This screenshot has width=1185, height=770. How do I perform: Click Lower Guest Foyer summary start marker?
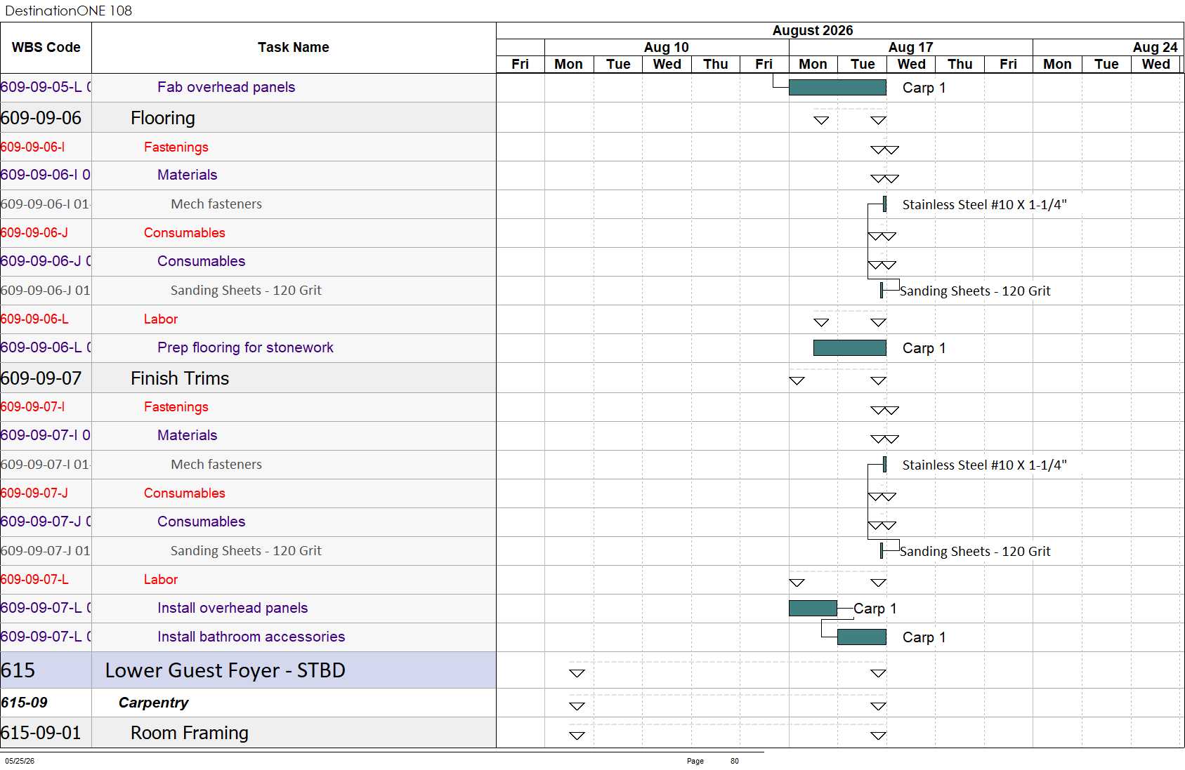tap(577, 673)
